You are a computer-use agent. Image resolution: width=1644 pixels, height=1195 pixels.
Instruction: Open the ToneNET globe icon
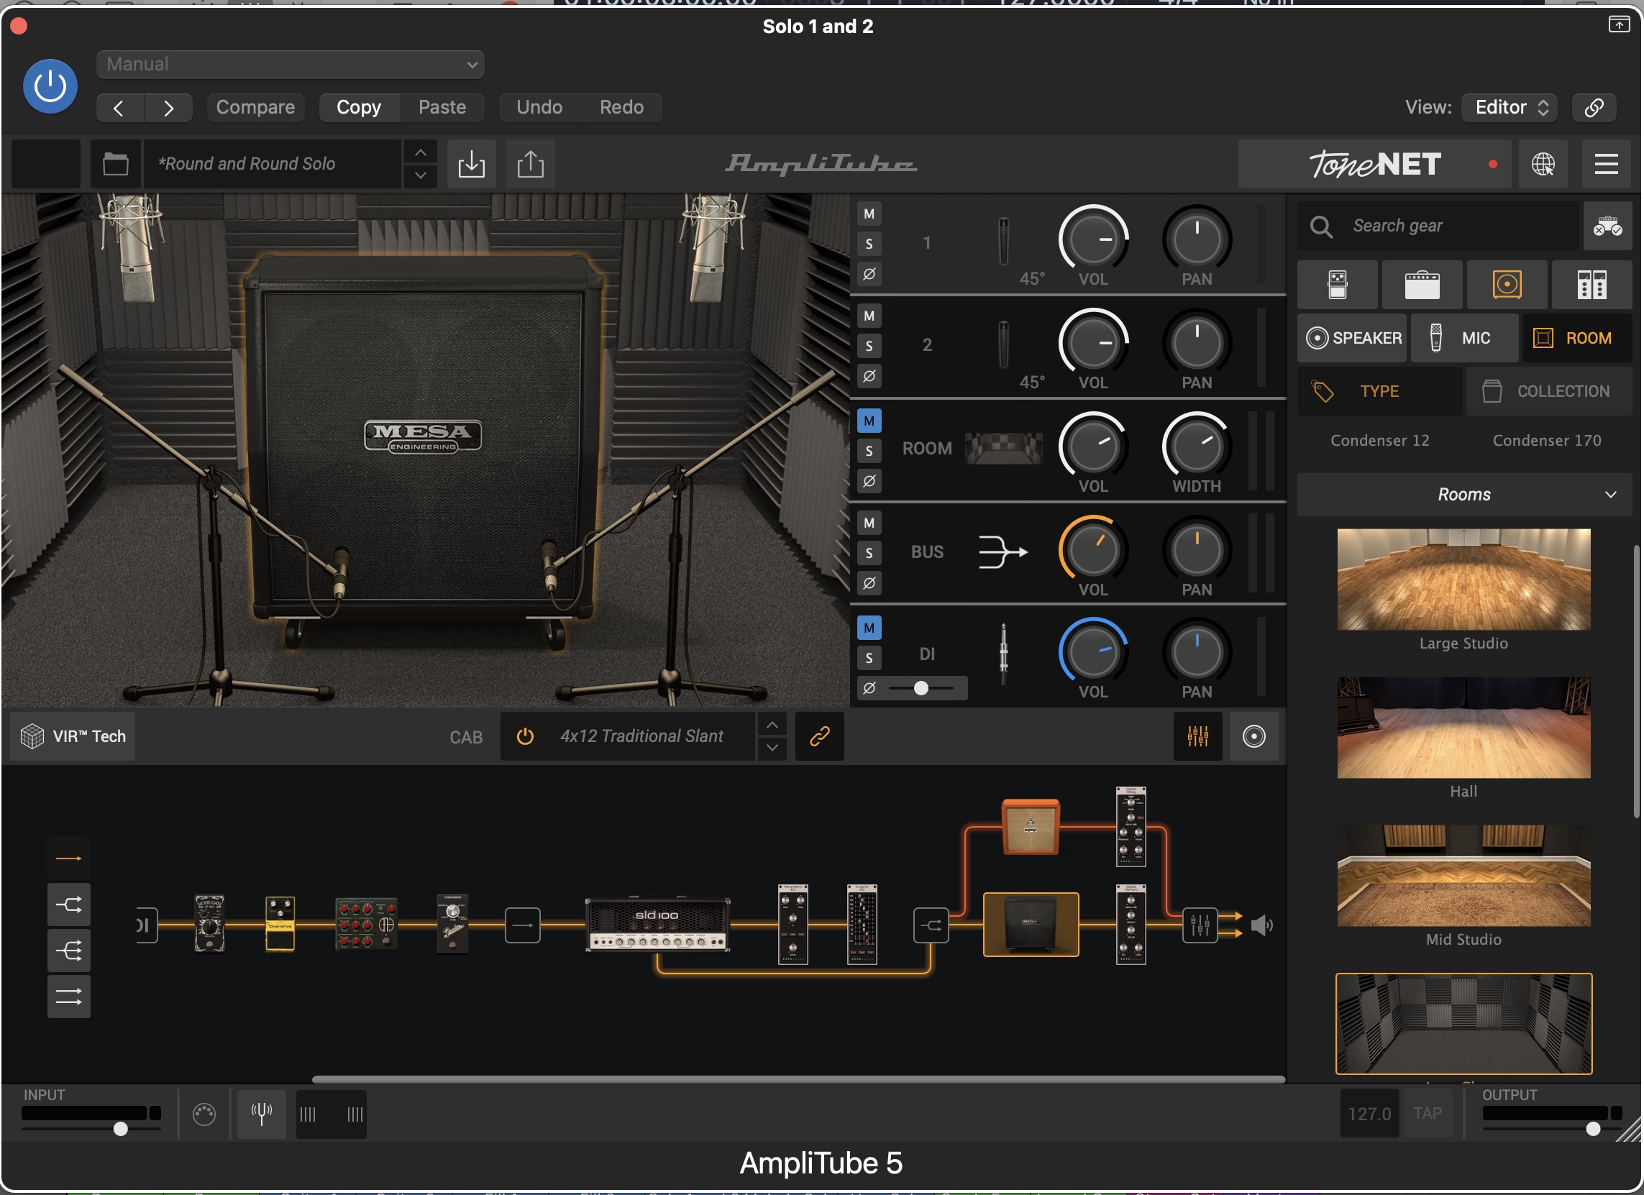1543,165
